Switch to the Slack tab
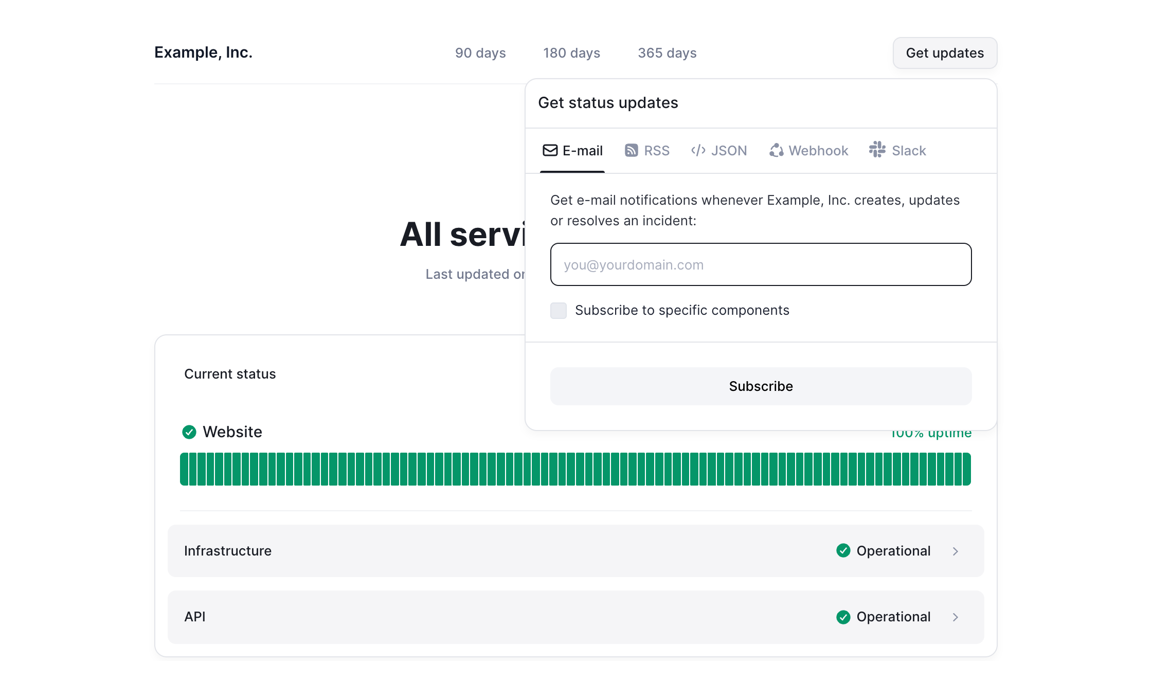 coord(897,151)
